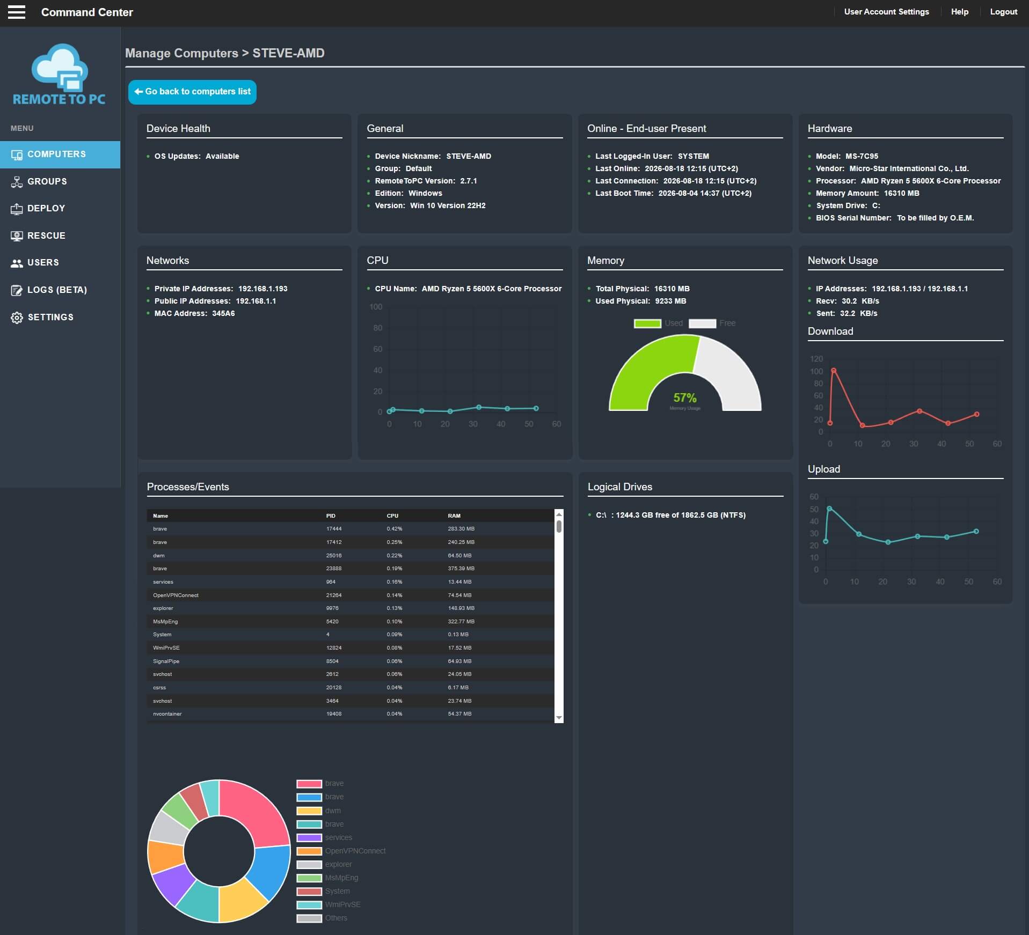The width and height of the screenshot is (1029, 935).
Task: Click the explorer color swatch in legend
Action: point(309,864)
